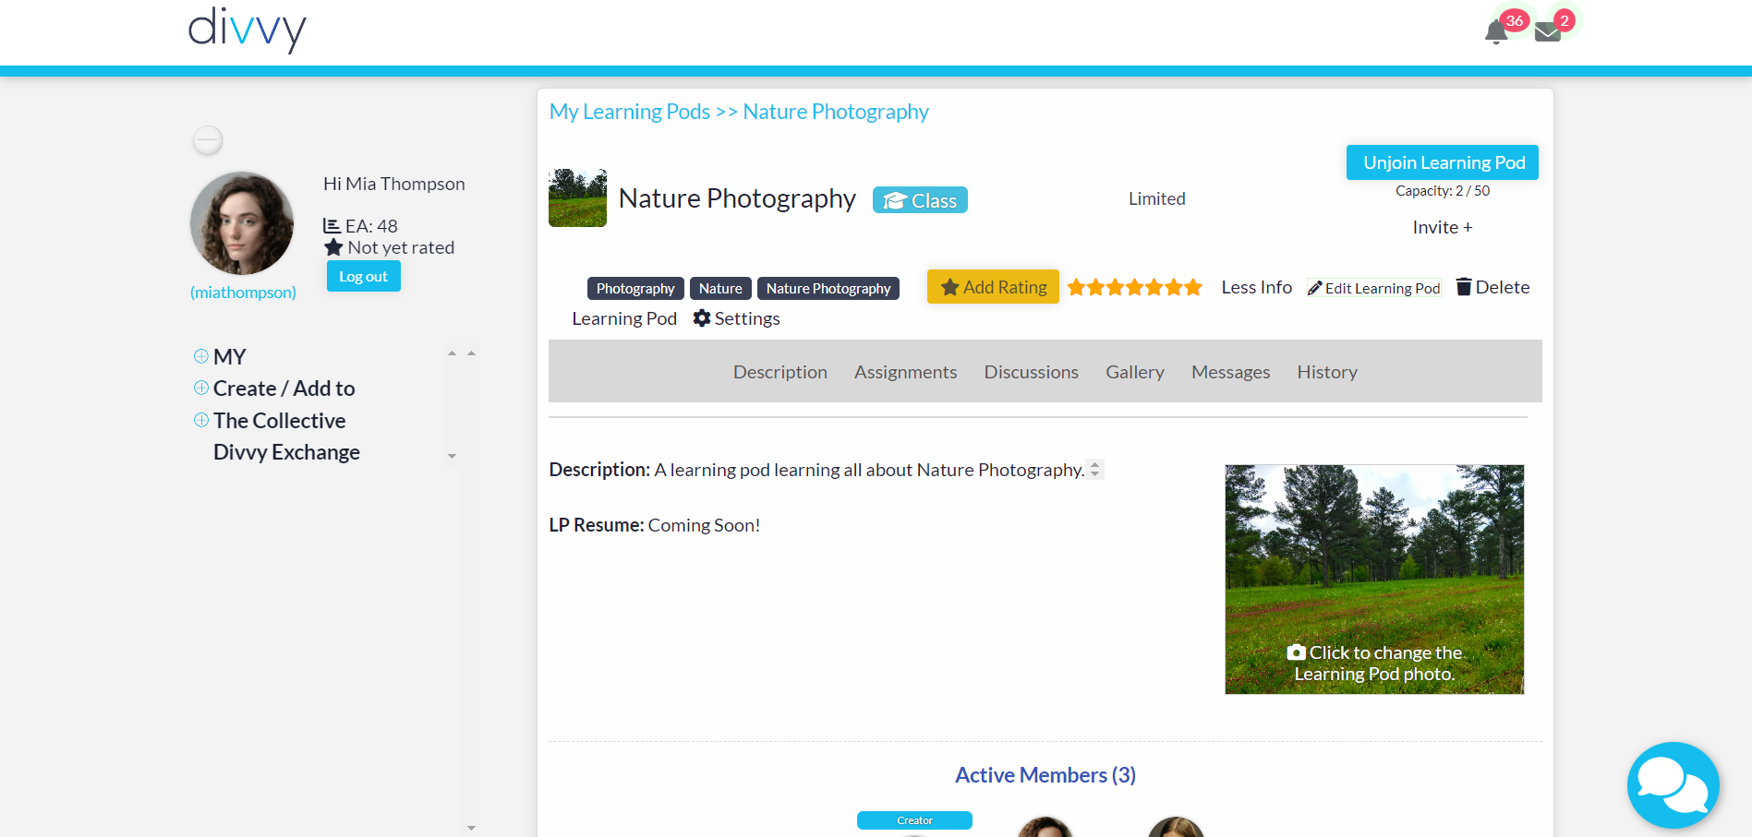Click the Nature Photography breadcrumb link
Image resolution: width=1752 pixels, height=837 pixels.
tap(836, 112)
